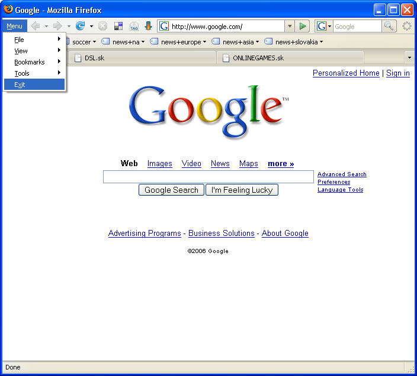Open the Forward history dropdown arrow
The image size is (417, 376).
tap(69, 26)
